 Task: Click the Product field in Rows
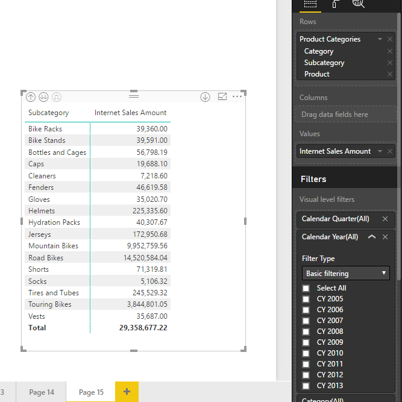pos(316,74)
